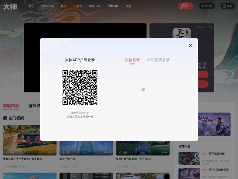Image resolution: width=238 pixels, height=179 pixels.
Task: Open recommended item 天下贰经典版
Action: click(x=217, y=154)
